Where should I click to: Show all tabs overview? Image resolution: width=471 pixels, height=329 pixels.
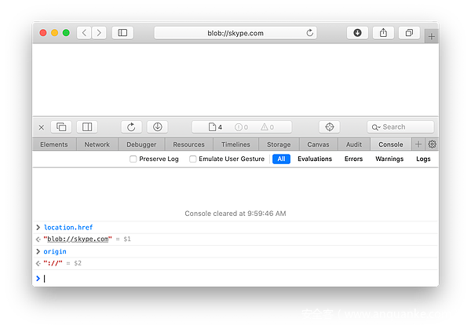click(409, 33)
